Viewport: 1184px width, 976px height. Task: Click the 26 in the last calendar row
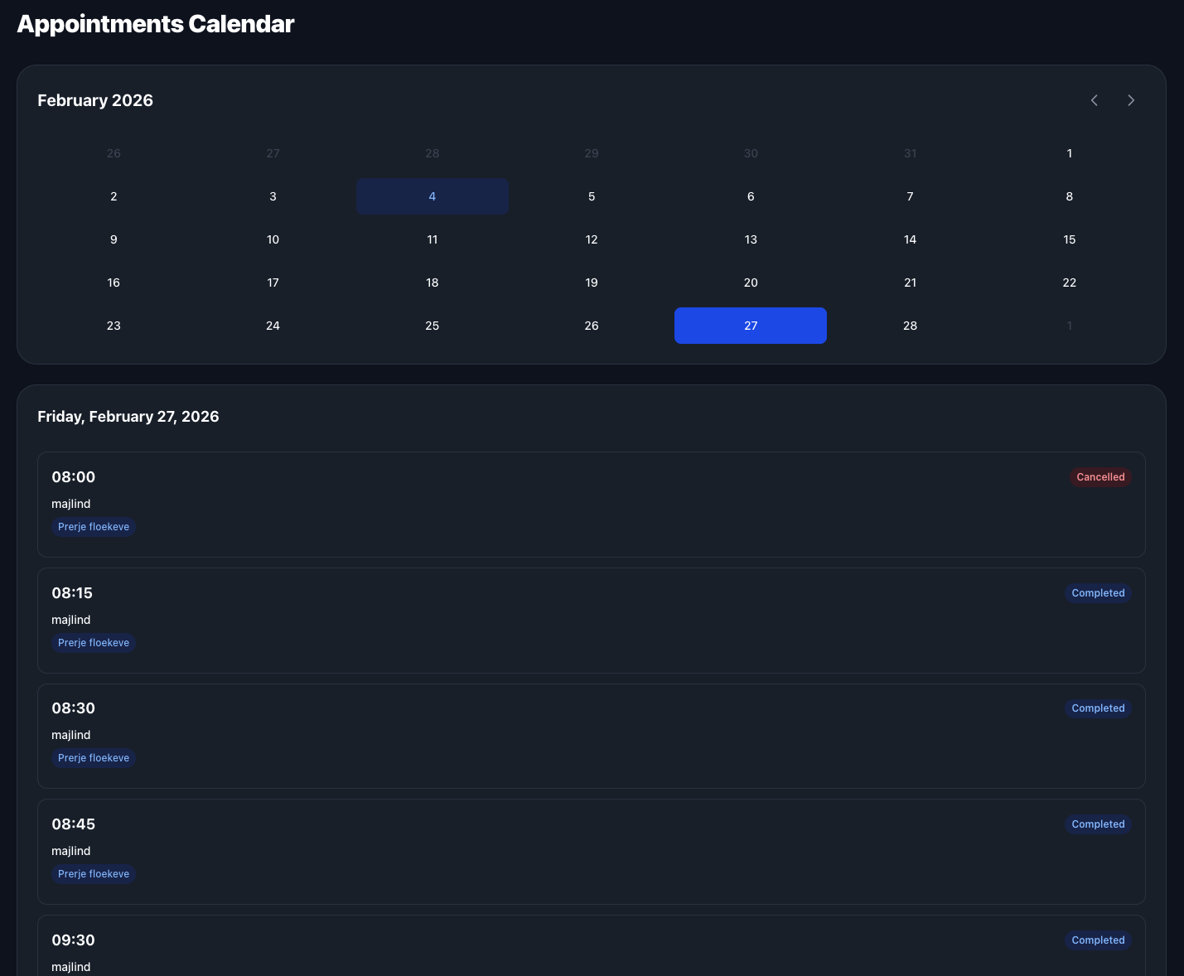point(592,326)
